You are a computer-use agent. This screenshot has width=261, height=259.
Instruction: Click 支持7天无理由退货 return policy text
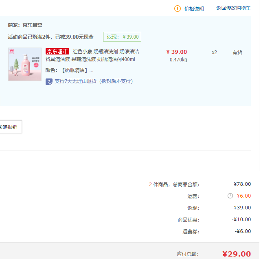[94, 81]
